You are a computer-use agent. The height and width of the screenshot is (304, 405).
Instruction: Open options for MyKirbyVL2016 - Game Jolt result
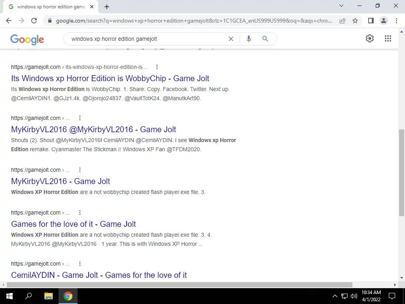click(80, 170)
